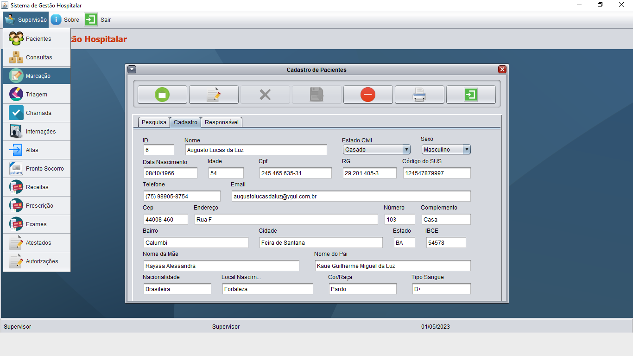Expand the Sexo dropdown

(x=467, y=149)
